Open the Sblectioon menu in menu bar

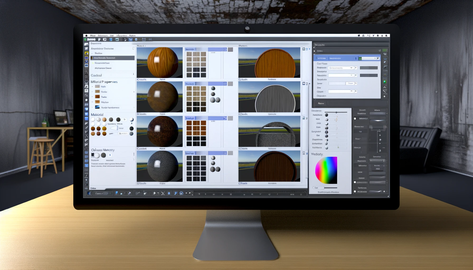[103, 36]
